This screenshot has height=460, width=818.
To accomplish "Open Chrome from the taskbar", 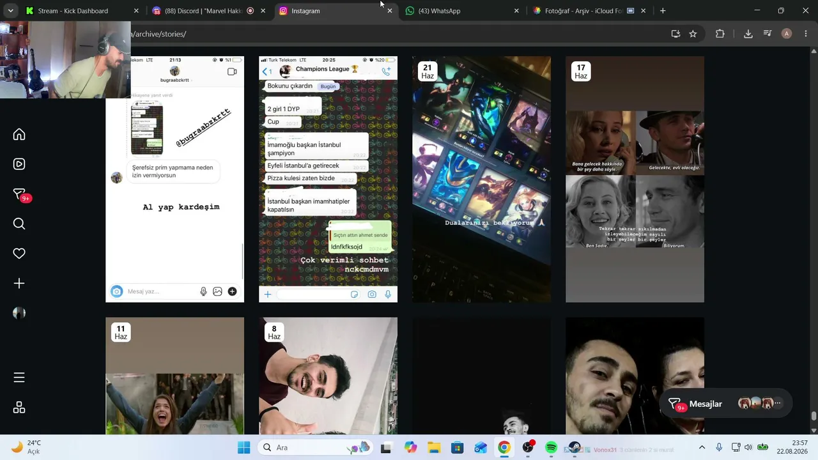I will 504,448.
